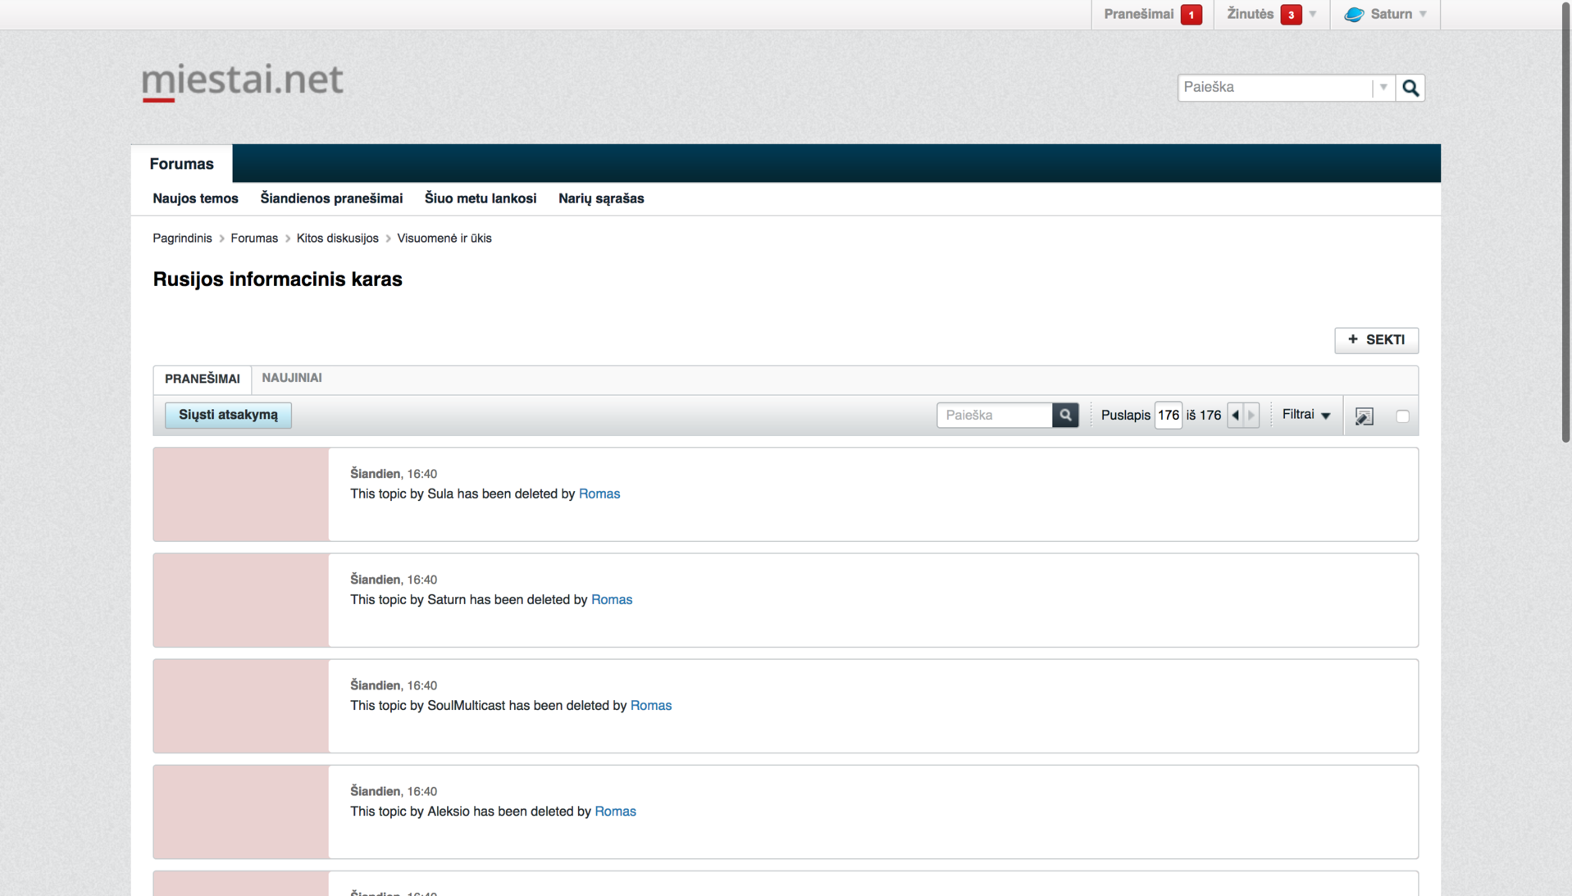The width and height of the screenshot is (1572, 896).
Task: Click the header search magnifier icon
Action: (x=1410, y=88)
